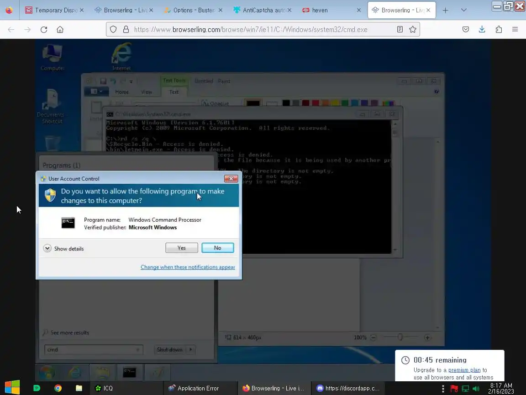Viewport: 526px width, 395px height.
Task: Open the View tab in Paint
Action: pyautogui.click(x=147, y=92)
